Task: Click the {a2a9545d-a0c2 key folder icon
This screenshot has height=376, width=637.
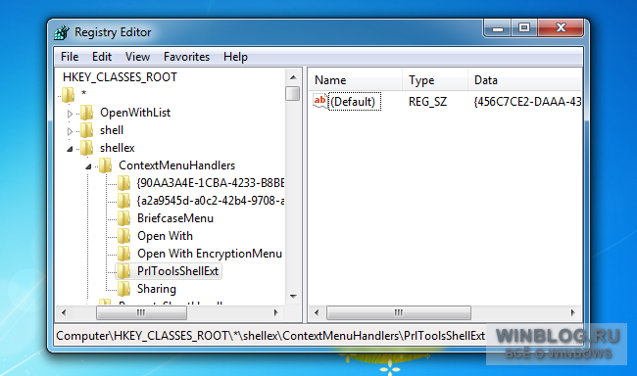Action: pyautogui.click(x=123, y=201)
